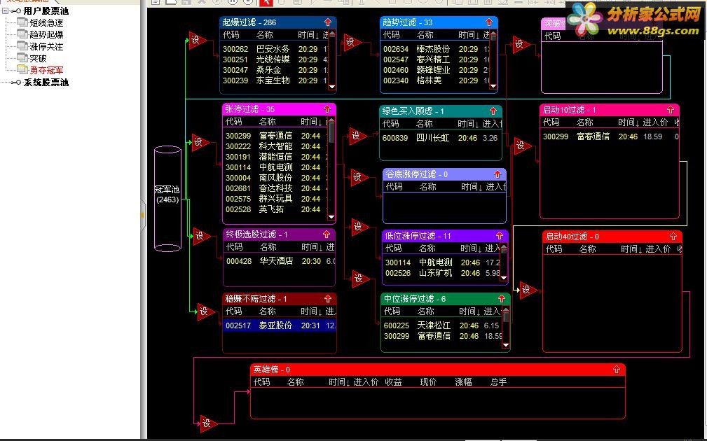This screenshot has width=707, height=441.
Task: Click the up-arrow icon on 趋势过滤 header
Action: [x=489, y=22]
